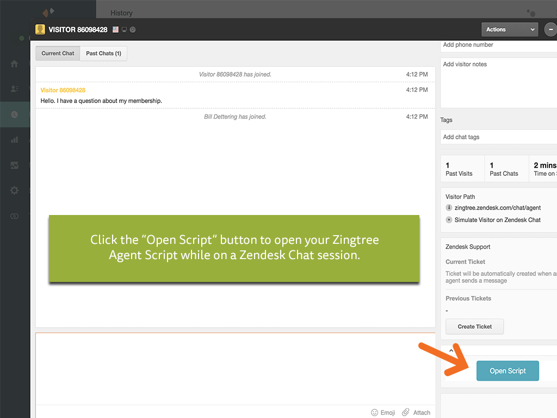Open the Monitor graph icon in the sidebar
557x418 pixels.
tap(15, 165)
